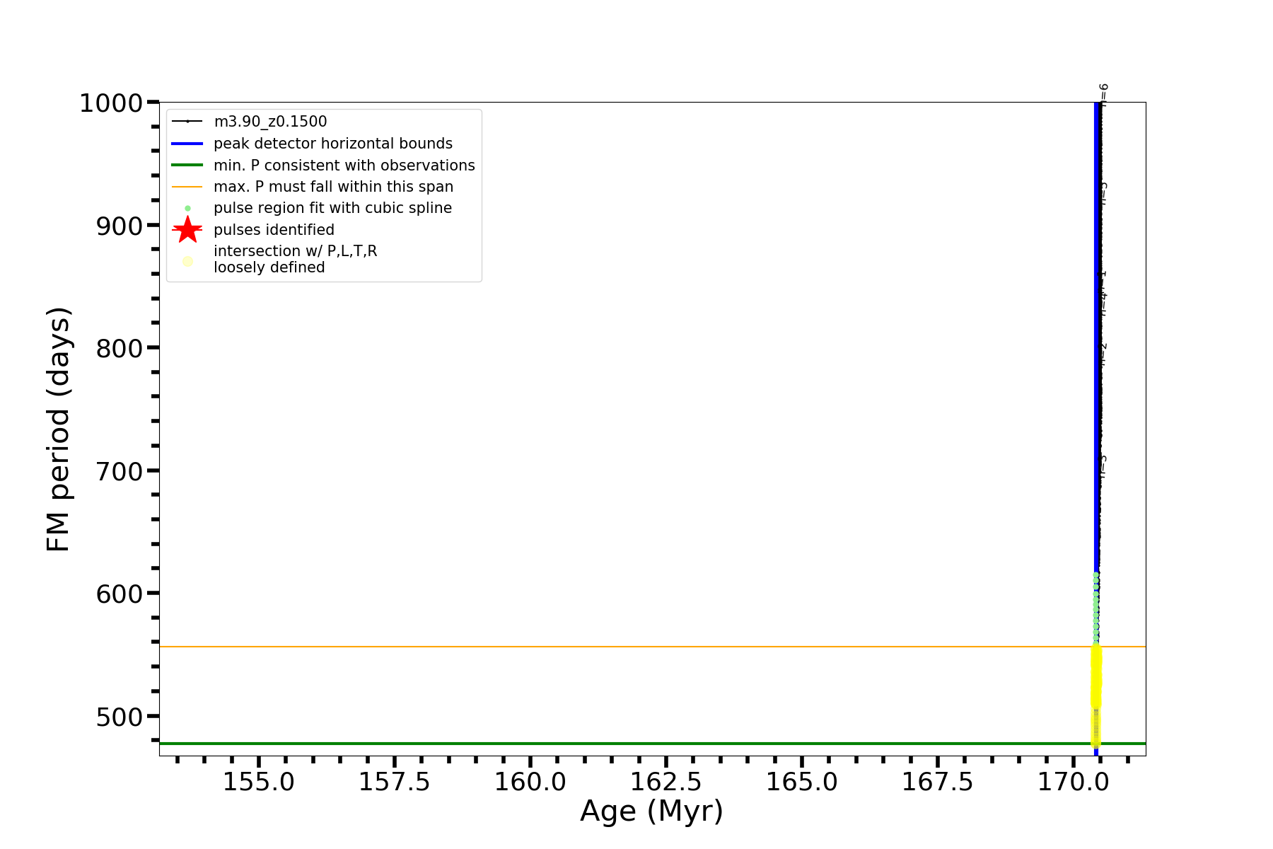
Task: Click the orange max. P legend swatch
Action: pyautogui.click(x=187, y=187)
